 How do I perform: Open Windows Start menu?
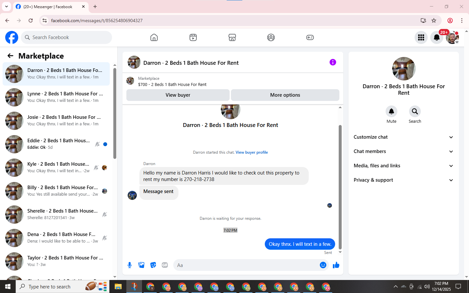click(8, 286)
